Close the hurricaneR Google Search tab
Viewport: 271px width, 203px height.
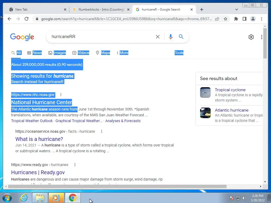tap(192, 10)
